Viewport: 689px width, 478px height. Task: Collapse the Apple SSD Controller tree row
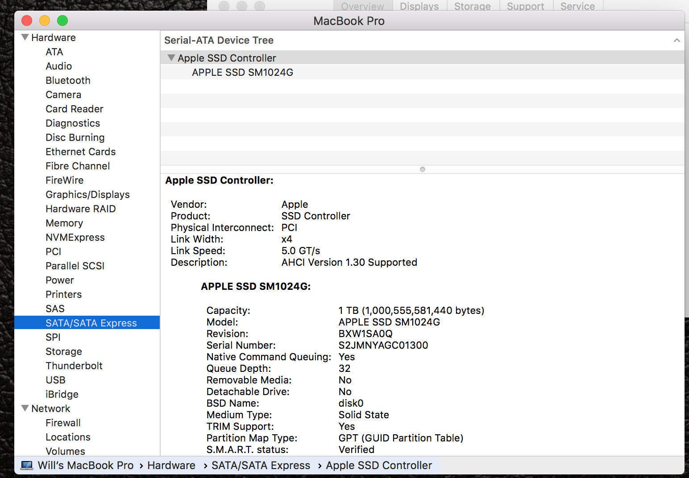pyautogui.click(x=171, y=58)
